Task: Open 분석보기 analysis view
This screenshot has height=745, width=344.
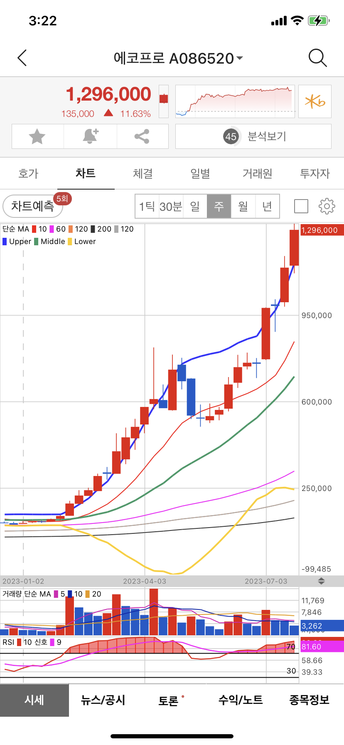Action: (x=253, y=136)
